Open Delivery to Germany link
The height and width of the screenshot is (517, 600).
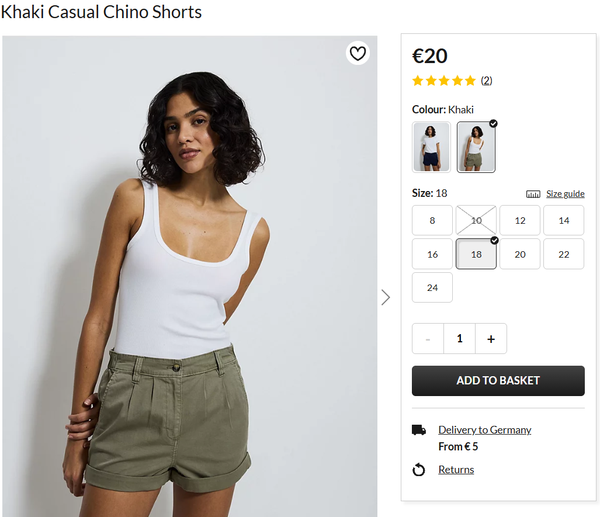484,430
